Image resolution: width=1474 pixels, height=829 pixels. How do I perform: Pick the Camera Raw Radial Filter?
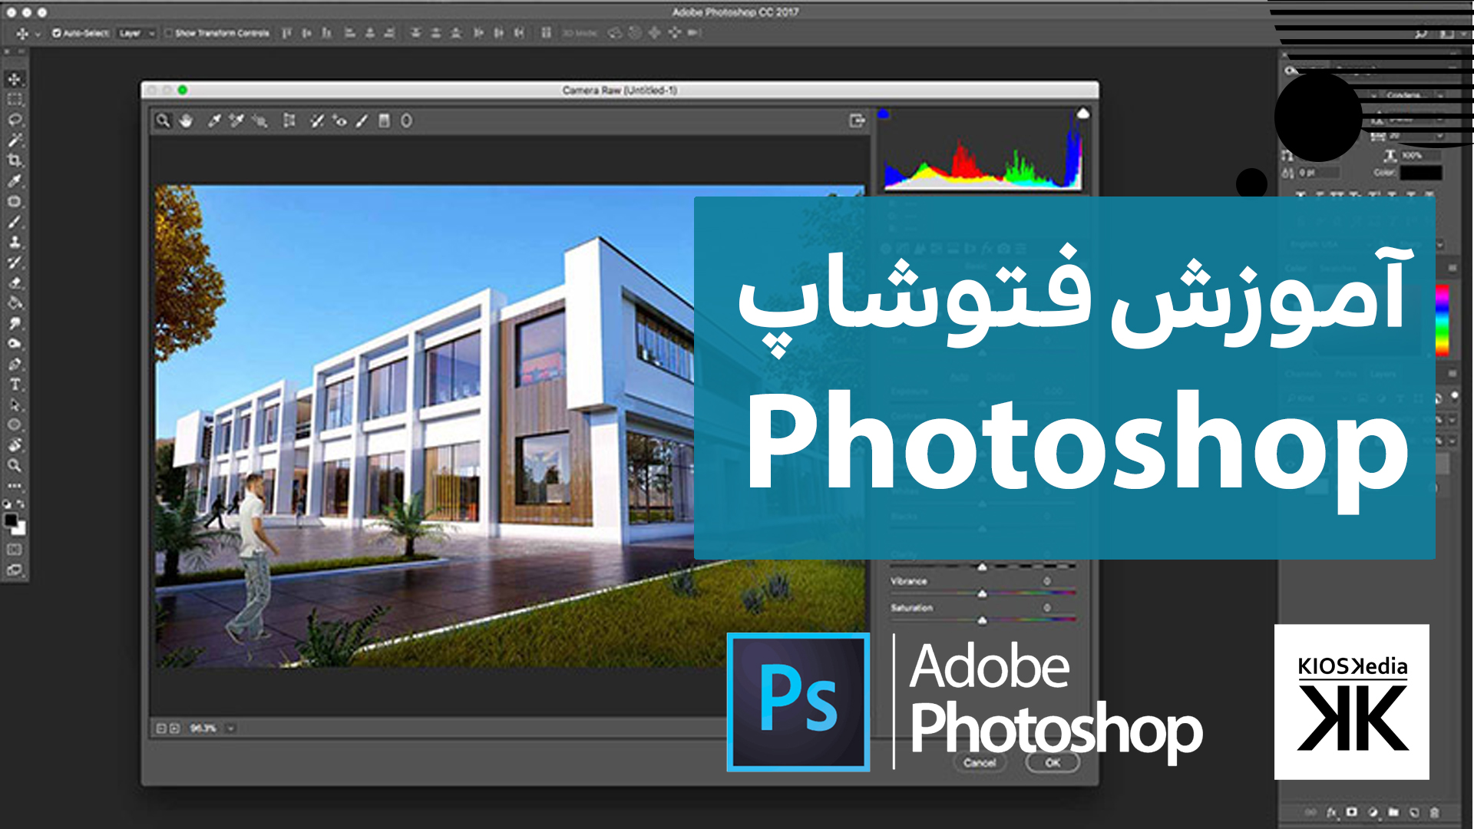pos(406,121)
